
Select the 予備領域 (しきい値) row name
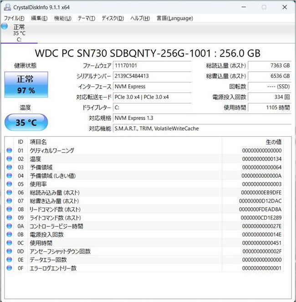[52, 176]
